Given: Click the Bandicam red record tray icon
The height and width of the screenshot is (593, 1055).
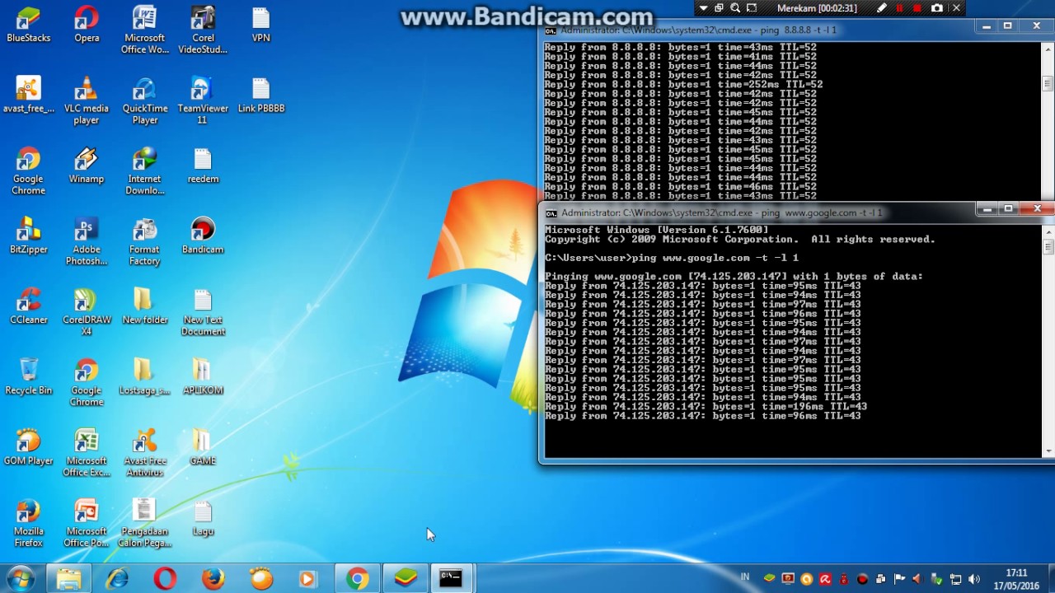Looking at the screenshot, I should (862, 579).
